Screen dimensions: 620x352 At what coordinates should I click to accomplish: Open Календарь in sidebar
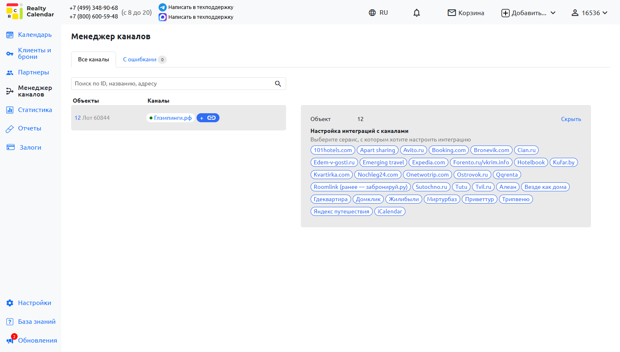point(35,35)
